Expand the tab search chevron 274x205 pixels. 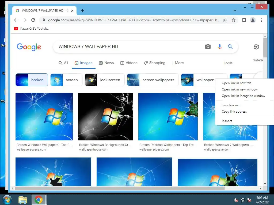235,11
